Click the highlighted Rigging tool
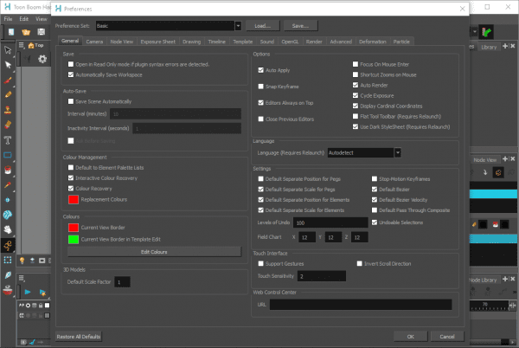The height and width of the screenshot is (348, 519). [x=8, y=245]
